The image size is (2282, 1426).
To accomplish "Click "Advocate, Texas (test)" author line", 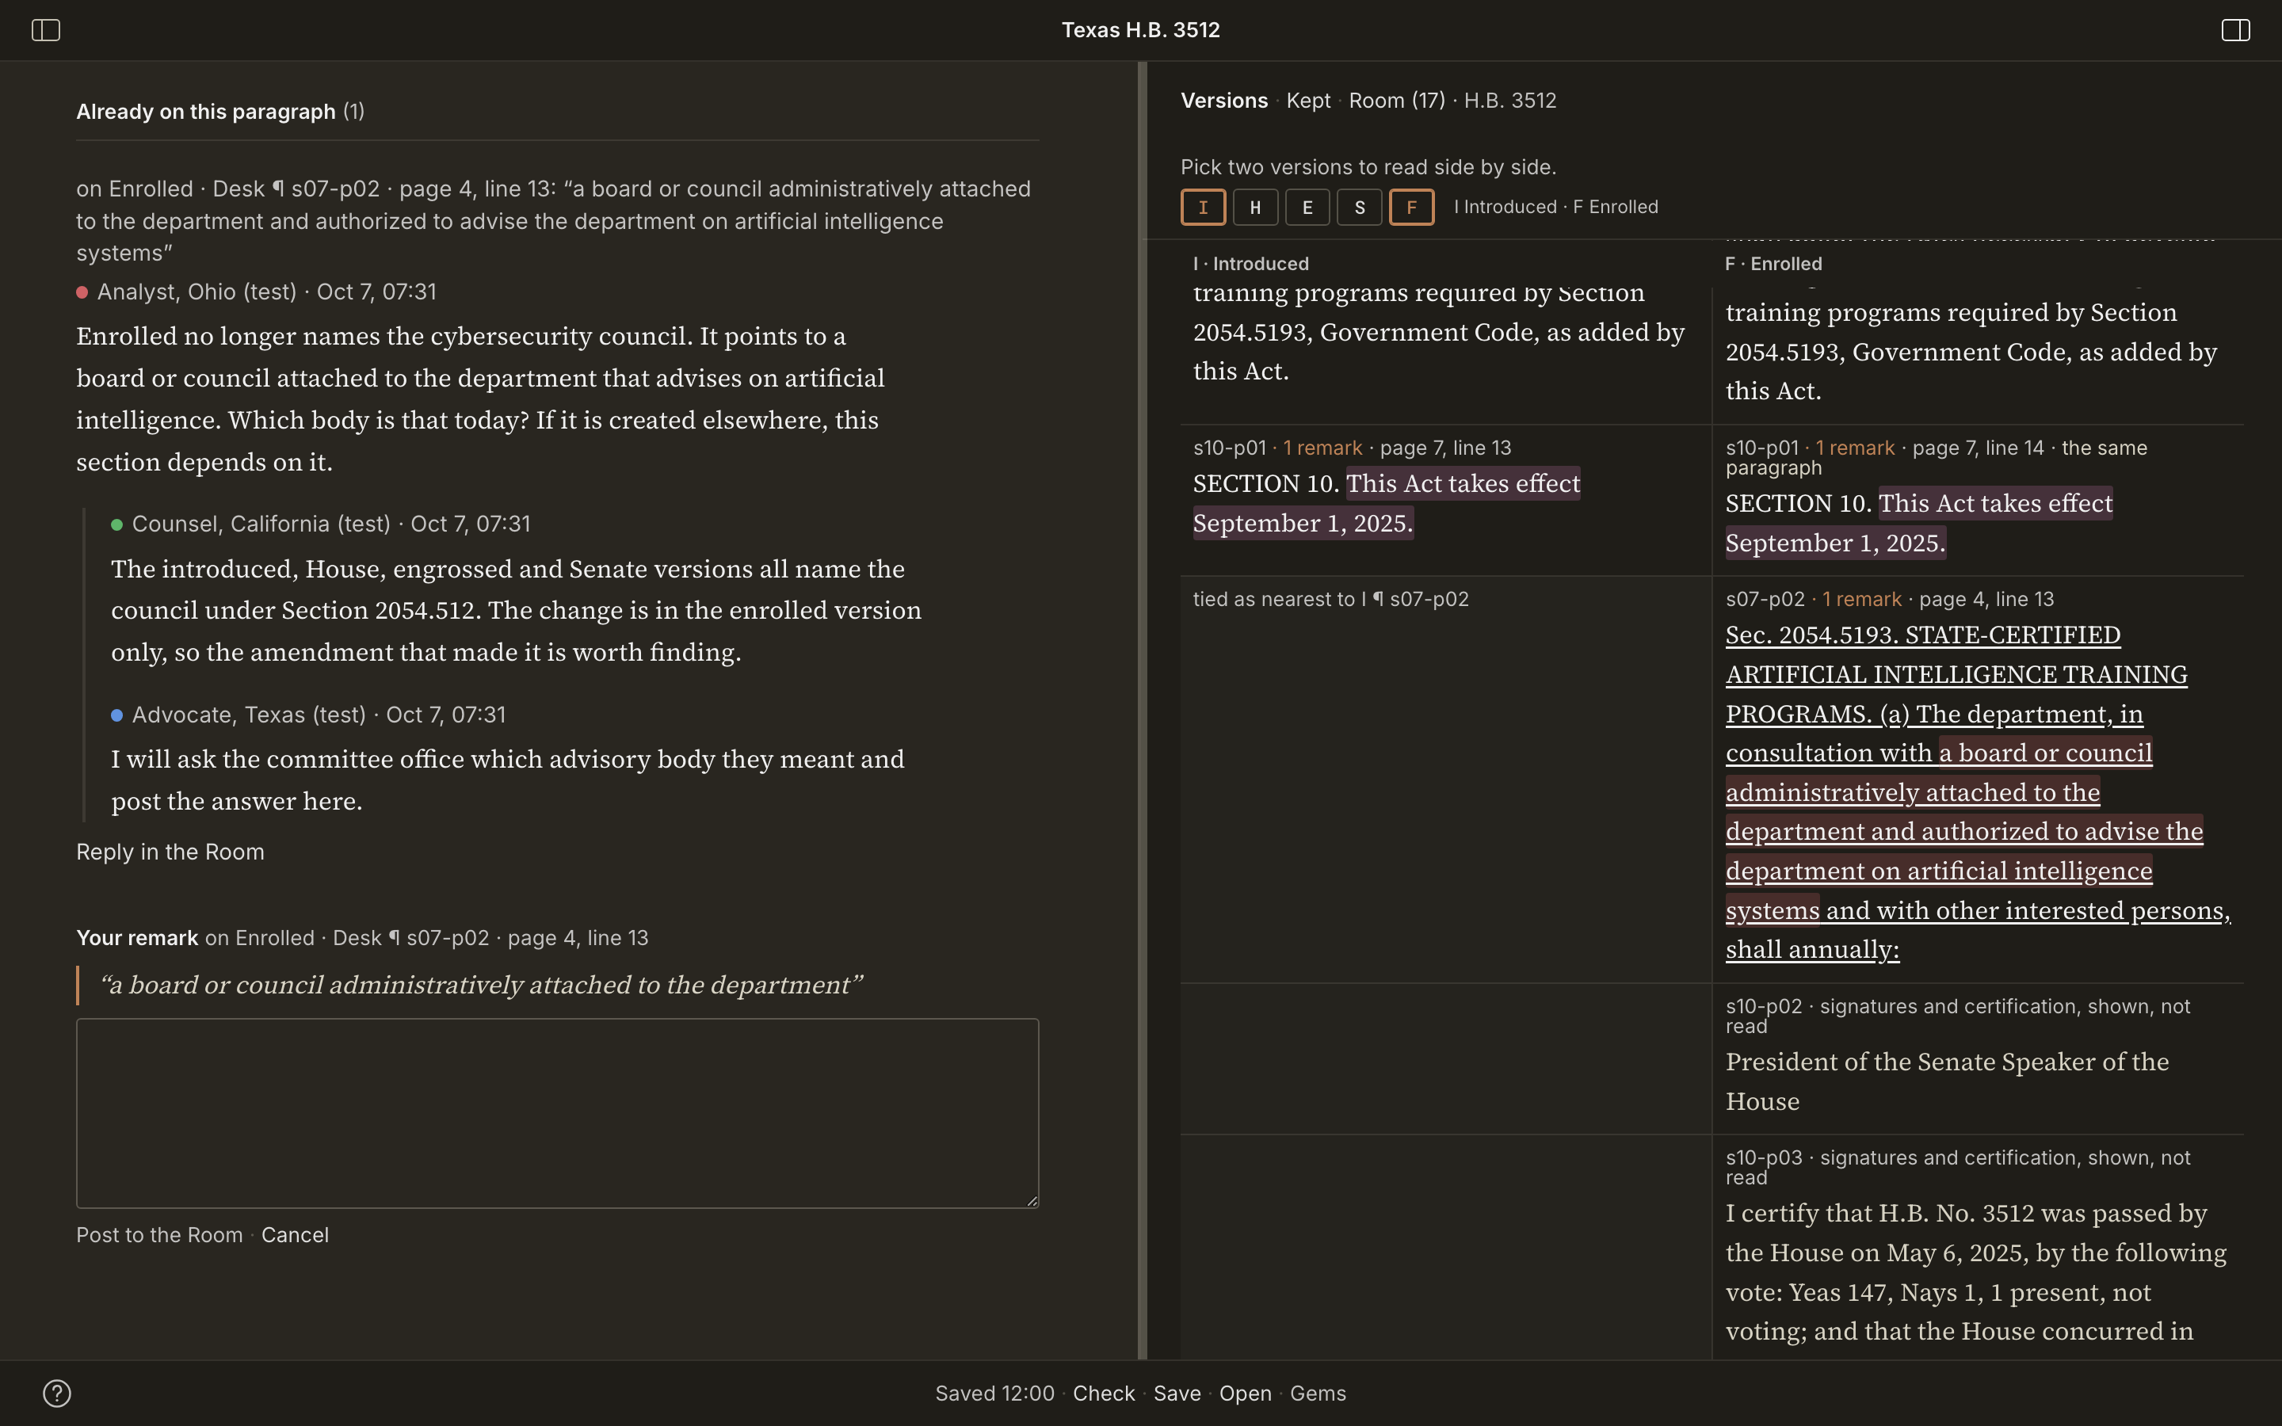I will point(308,715).
